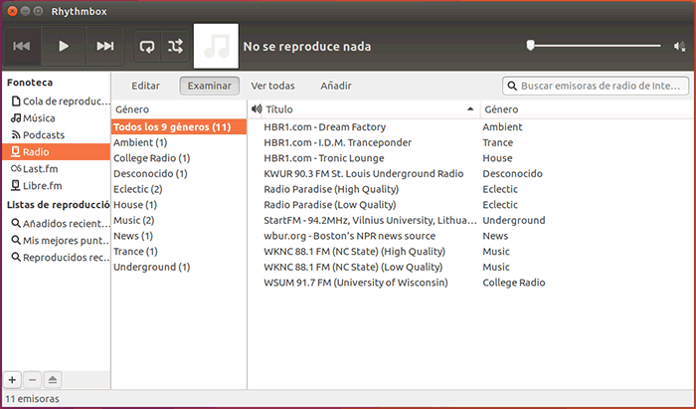Select Todos los 9 géneros filter
The width and height of the screenshot is (696, 409).
pyautogui.click(x=179, y=127)
